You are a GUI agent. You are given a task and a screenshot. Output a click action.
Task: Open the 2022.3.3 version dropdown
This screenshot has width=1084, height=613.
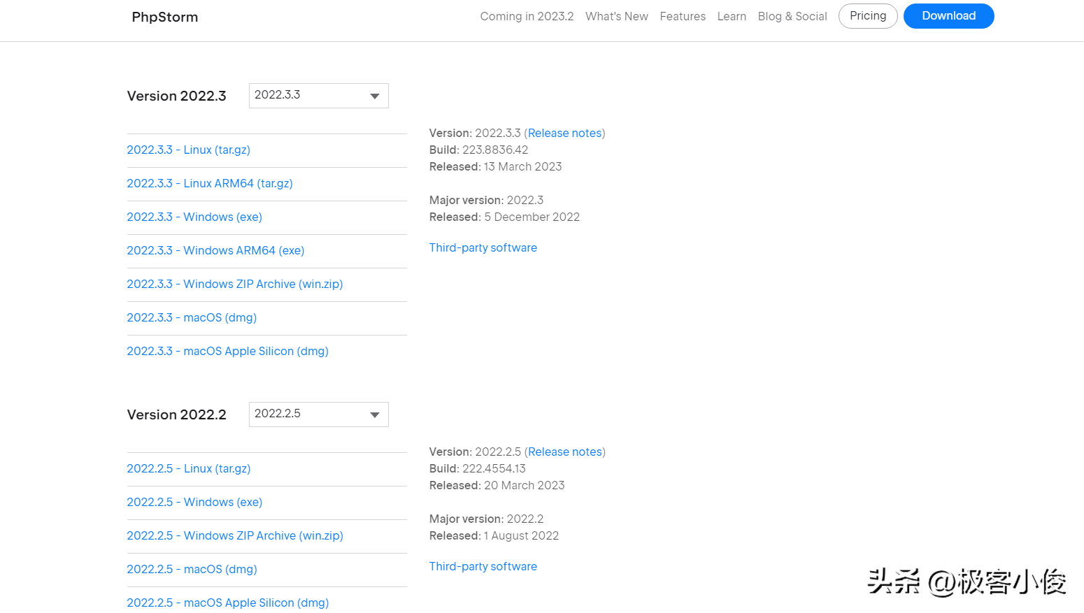318,96
